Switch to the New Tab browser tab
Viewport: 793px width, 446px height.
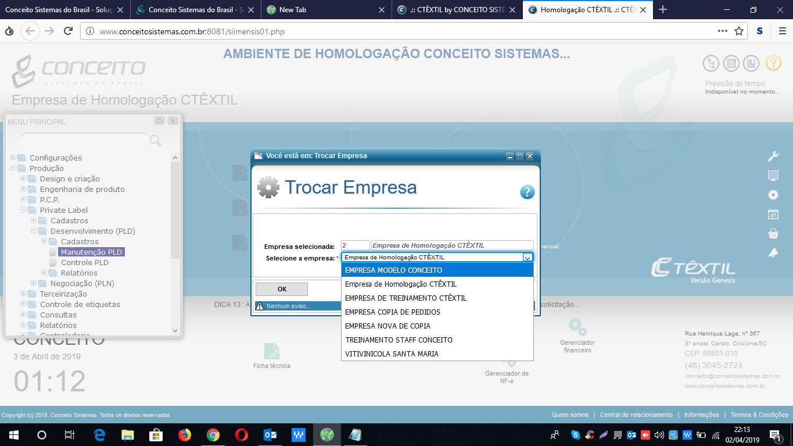point(325,10)
